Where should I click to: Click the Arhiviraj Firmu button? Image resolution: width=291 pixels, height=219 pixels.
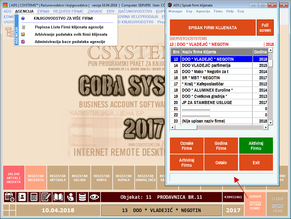[x=187, y=162]
